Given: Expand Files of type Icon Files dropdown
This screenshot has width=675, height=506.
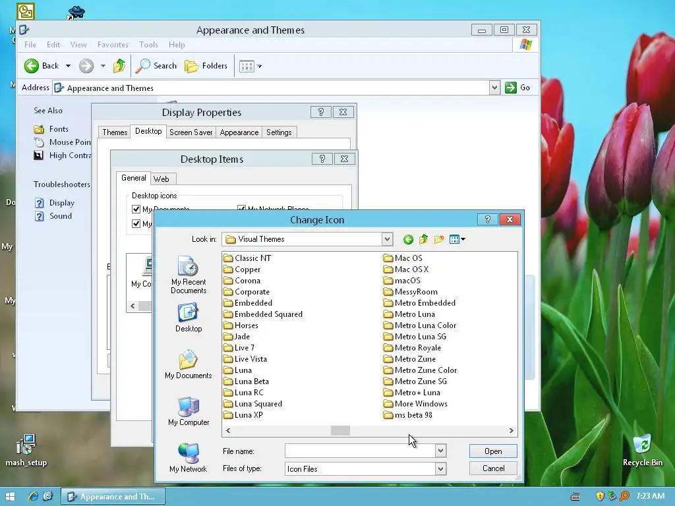Looking at the screenshot, I should 440,468.
